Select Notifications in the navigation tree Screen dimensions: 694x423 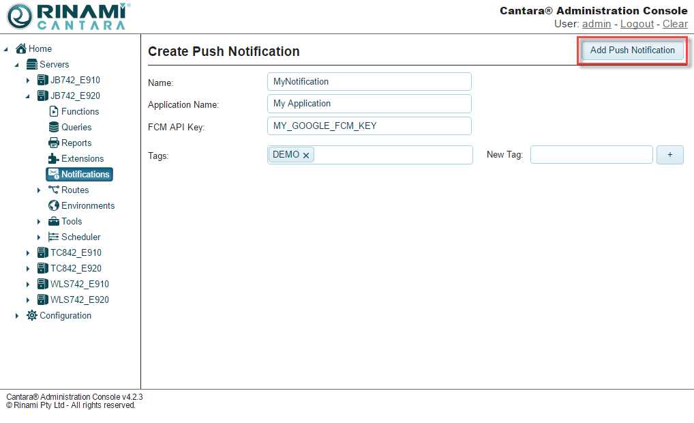(85, 174)
